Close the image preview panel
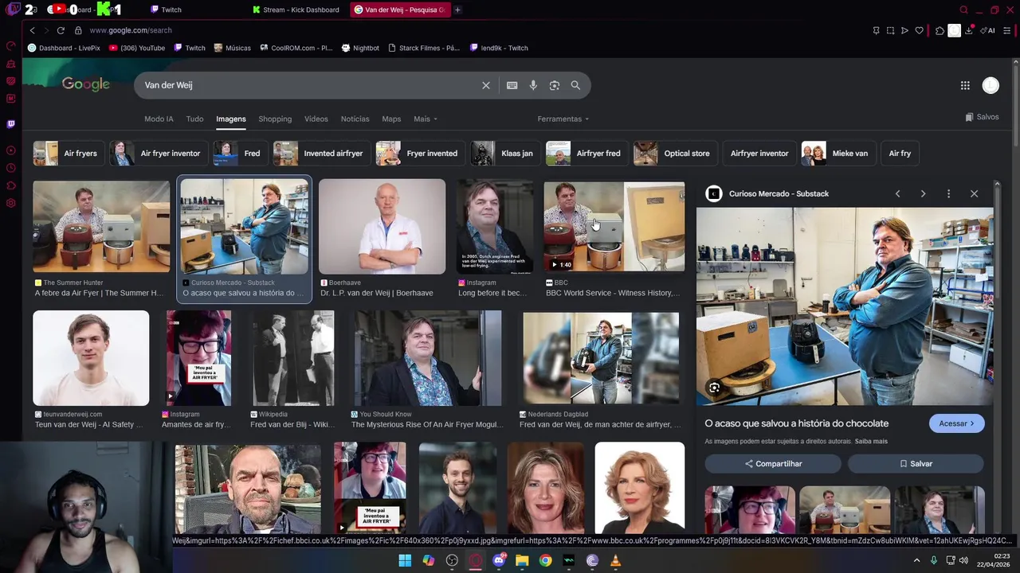 pos(974,193)
